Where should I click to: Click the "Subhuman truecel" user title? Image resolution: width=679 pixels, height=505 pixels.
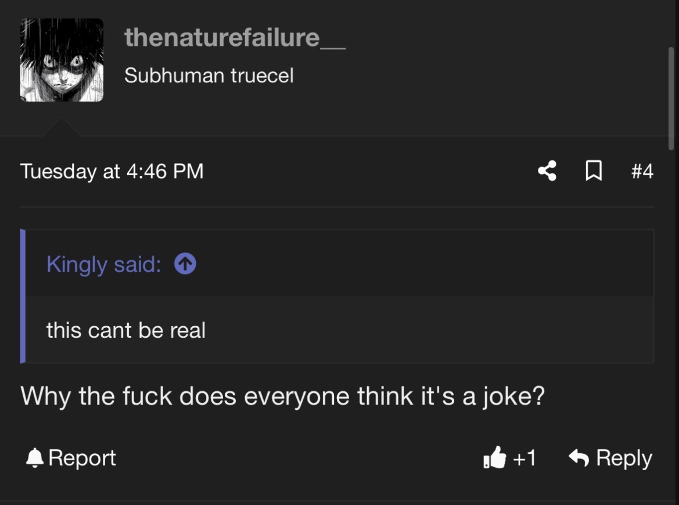(x=209, y=75)
